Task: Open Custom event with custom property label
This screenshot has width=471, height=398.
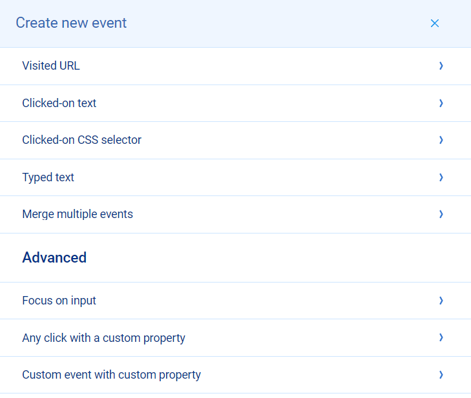Action: [x=111, y=375]
